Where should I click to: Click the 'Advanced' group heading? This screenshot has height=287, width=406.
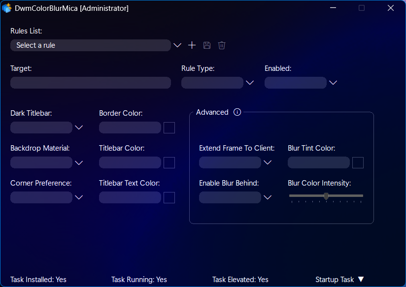(x=212, y=112)
